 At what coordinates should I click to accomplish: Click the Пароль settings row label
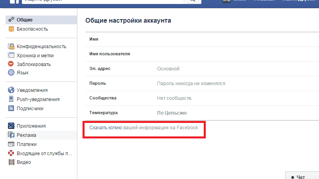click(97, 83)
